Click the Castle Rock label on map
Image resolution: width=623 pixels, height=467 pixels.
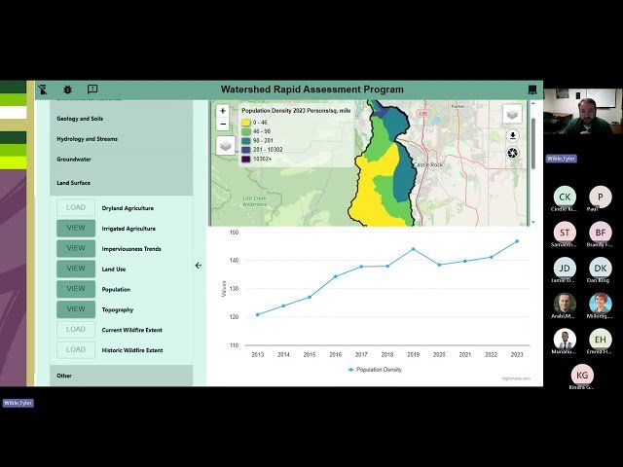428,164
